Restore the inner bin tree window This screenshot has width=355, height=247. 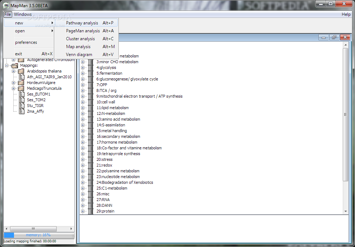click(334, 37)
